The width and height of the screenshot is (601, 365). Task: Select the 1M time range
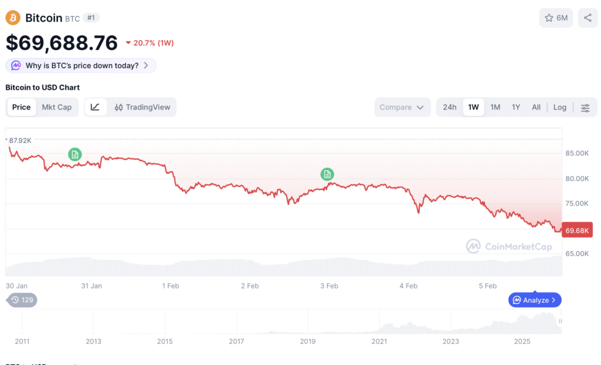495,107
